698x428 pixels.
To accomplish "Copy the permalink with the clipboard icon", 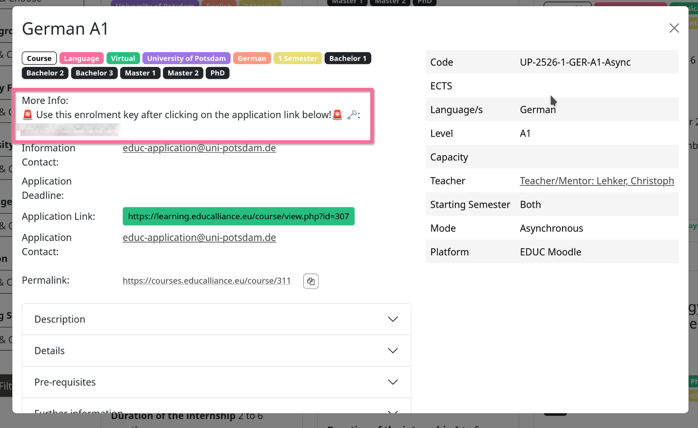I will (x=310, y=281).
